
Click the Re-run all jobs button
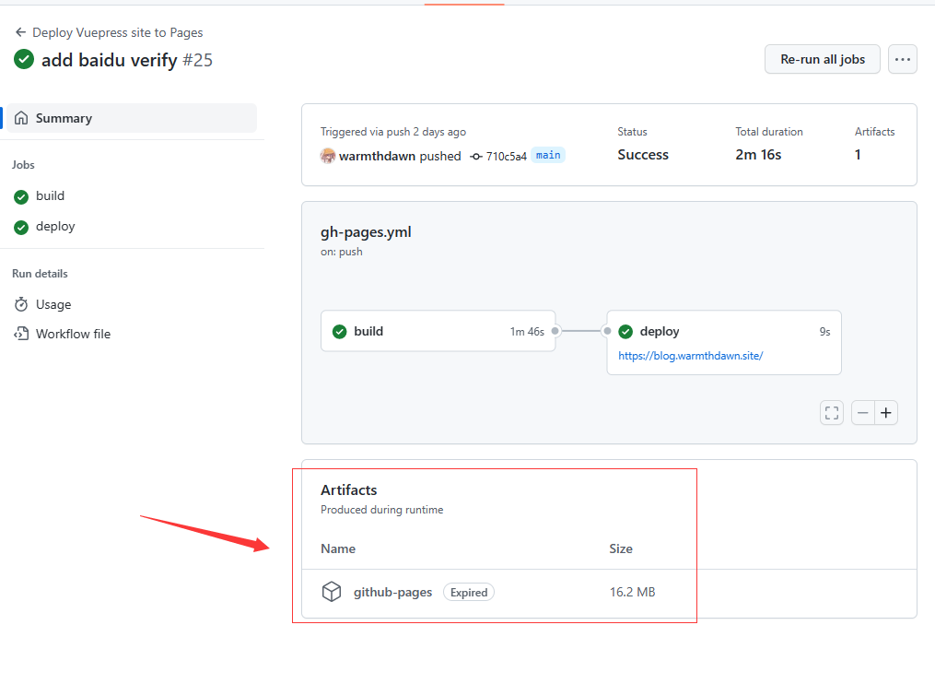coord(822,59)
